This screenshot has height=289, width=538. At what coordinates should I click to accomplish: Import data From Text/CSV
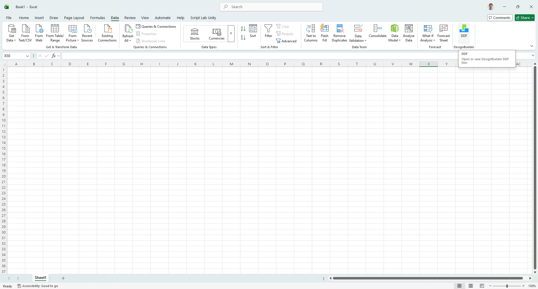[x=25, y=33]
